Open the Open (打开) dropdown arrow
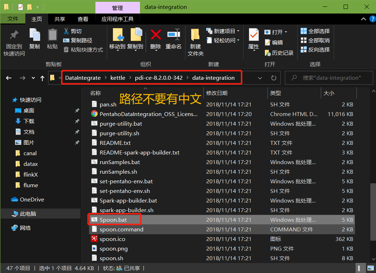 (286, 32)
